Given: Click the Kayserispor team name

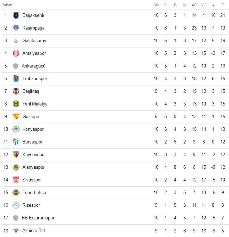Looking at the screenshot, I should tap(34, 155).
